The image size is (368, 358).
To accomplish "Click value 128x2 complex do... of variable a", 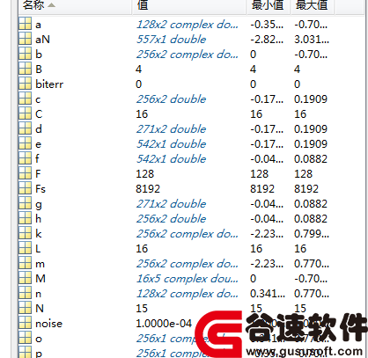I will 188,25.
